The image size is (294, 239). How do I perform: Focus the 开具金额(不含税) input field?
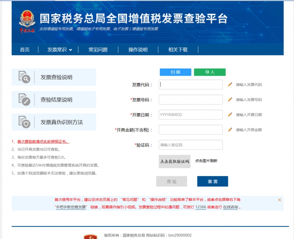[x=191, y=130]
